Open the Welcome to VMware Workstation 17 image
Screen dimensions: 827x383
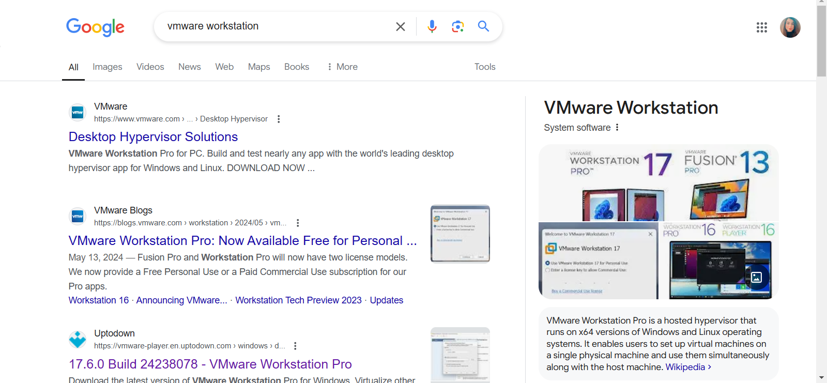point(599,261)
